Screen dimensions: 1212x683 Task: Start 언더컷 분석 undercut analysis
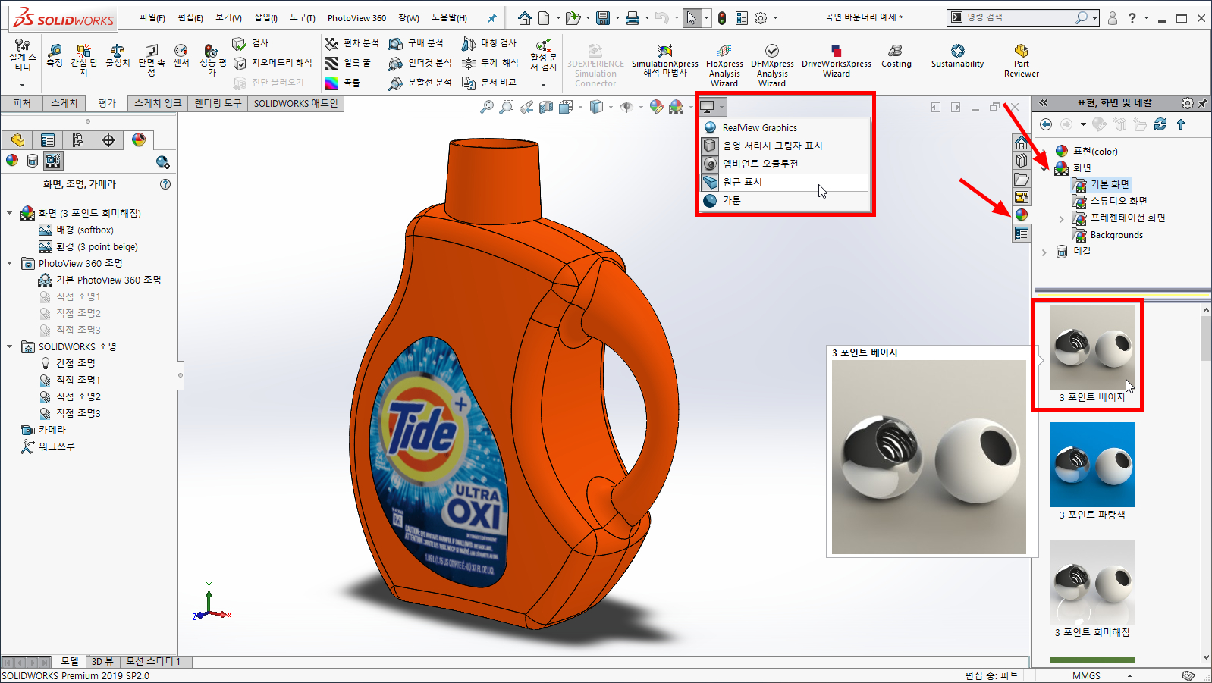click(419, 63)
